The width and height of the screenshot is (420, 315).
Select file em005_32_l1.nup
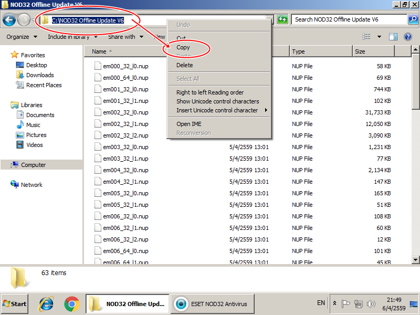[x=125, y=205]
